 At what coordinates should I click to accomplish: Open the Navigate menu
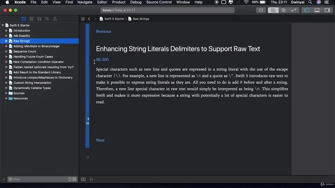pyautogui.click(x=85, y=2)
